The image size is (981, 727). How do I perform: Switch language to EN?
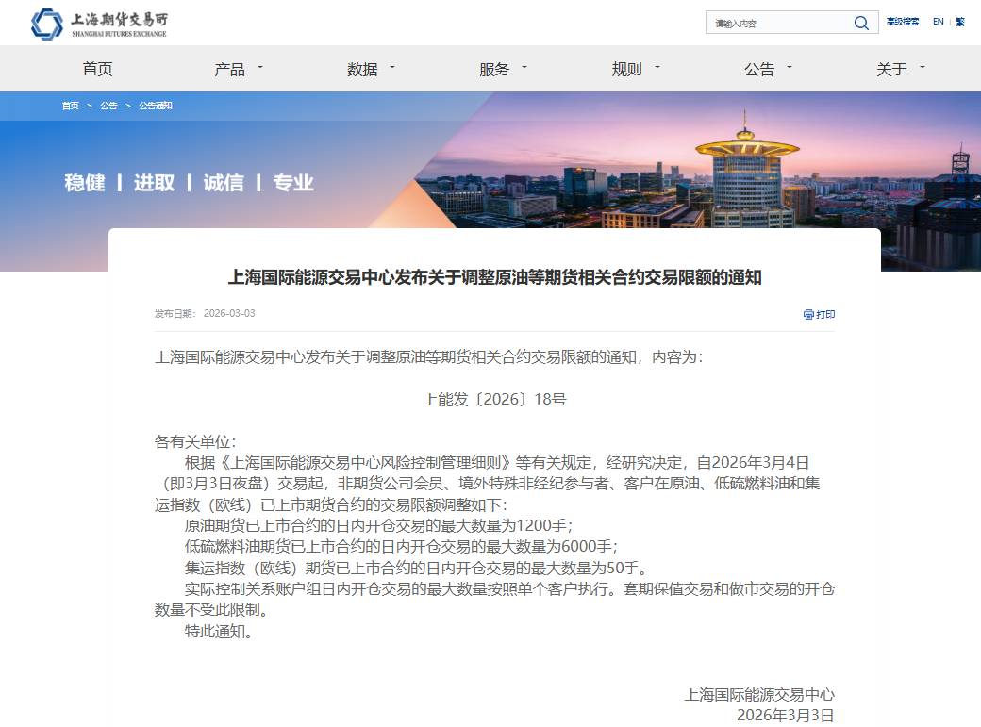[938, 22]
